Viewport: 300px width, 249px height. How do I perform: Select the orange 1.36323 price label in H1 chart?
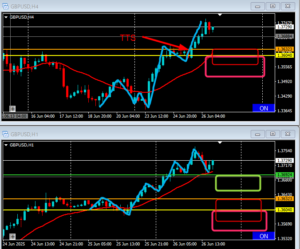point(285,199)
